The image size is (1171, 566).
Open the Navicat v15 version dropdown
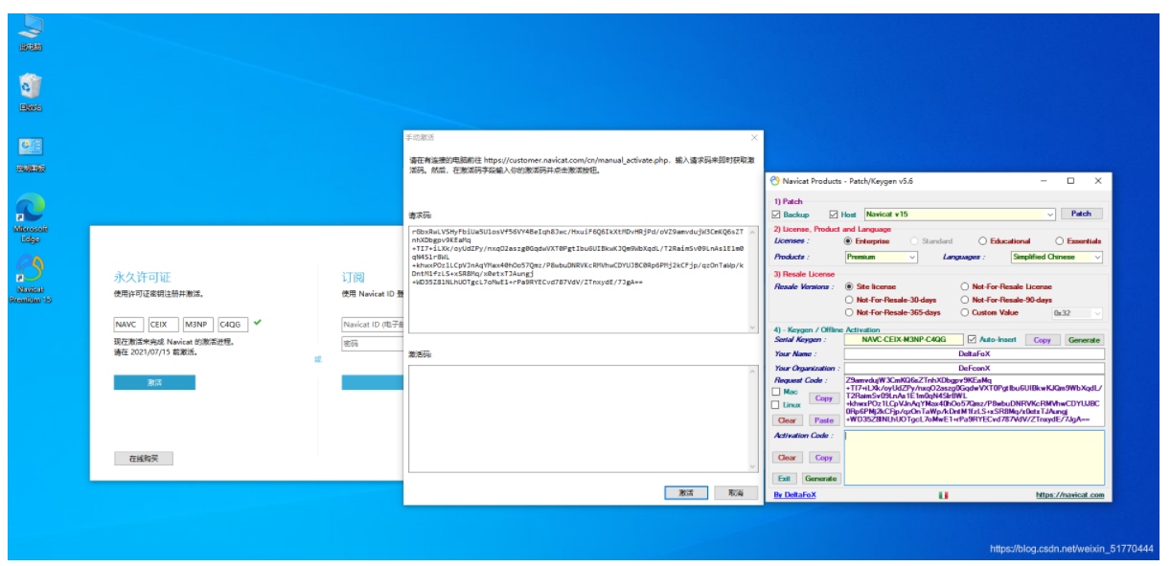click(959, 215)
